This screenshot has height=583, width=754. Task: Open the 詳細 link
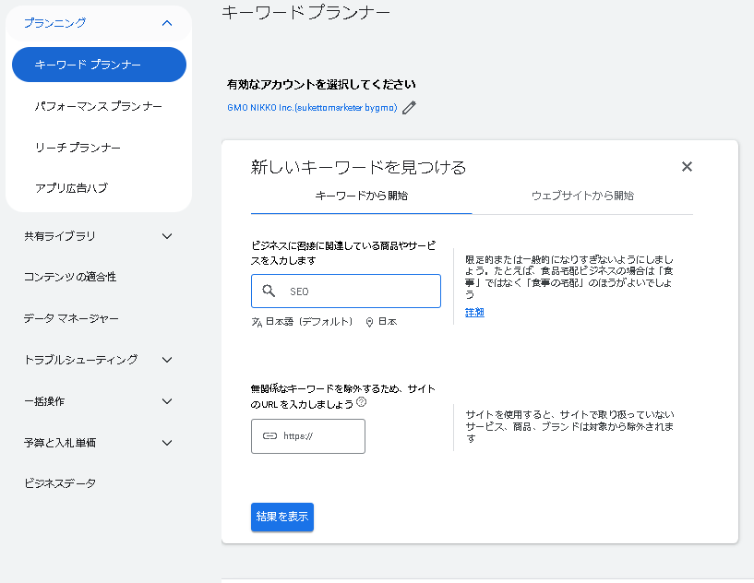(474, 313)
